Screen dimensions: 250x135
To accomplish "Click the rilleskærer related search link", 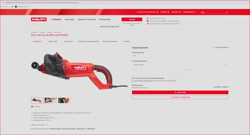I will 80,129.
